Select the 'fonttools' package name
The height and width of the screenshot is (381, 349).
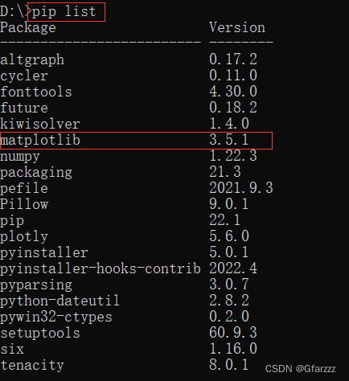[x=36, y=92]
